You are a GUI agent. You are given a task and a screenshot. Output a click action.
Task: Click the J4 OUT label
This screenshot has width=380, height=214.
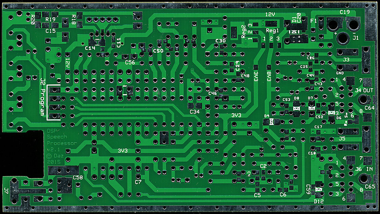click(364, 90)
